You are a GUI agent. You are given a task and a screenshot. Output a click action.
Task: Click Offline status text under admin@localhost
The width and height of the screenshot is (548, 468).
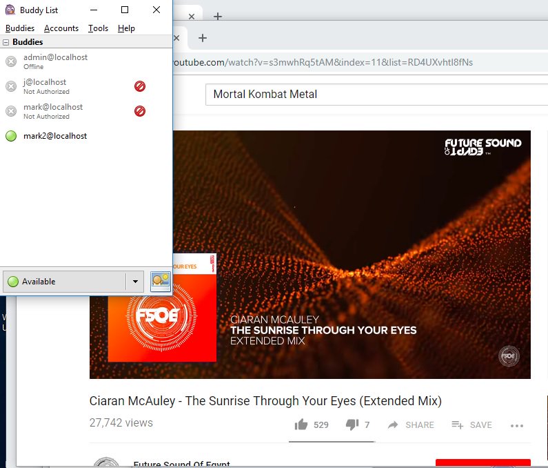[34, 66]
